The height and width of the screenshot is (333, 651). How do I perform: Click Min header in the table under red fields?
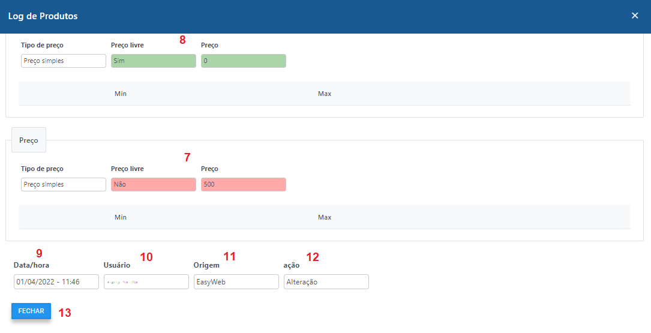click(x=121, y=217)
